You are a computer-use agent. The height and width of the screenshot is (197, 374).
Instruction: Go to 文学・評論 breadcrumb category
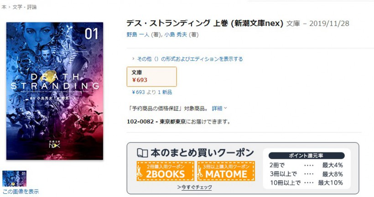click(x=25, y=7)
